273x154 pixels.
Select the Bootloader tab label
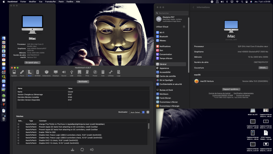[83, 82]
